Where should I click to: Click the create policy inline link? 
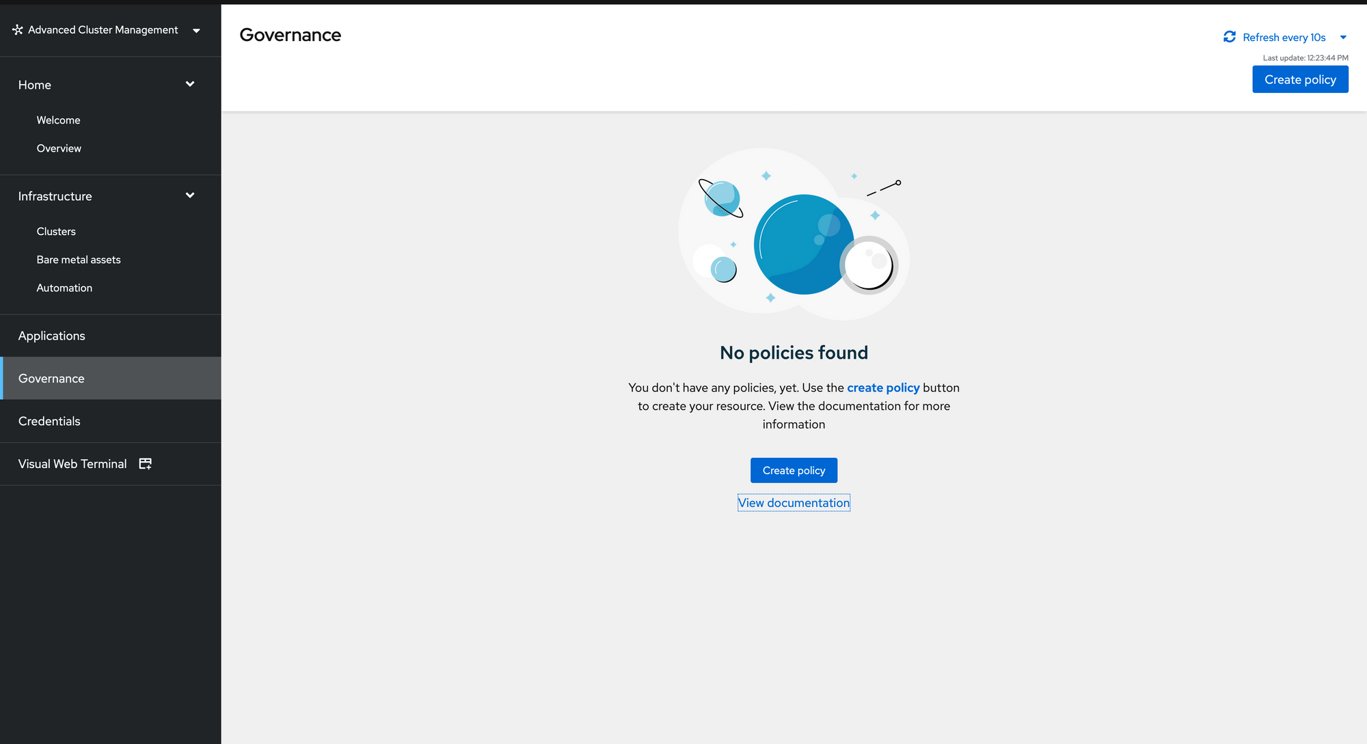coord(883,387)
